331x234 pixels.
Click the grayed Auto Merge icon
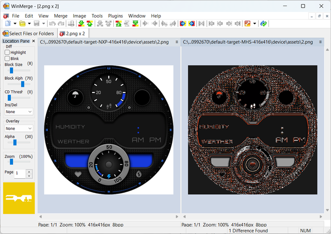[201, 23]
